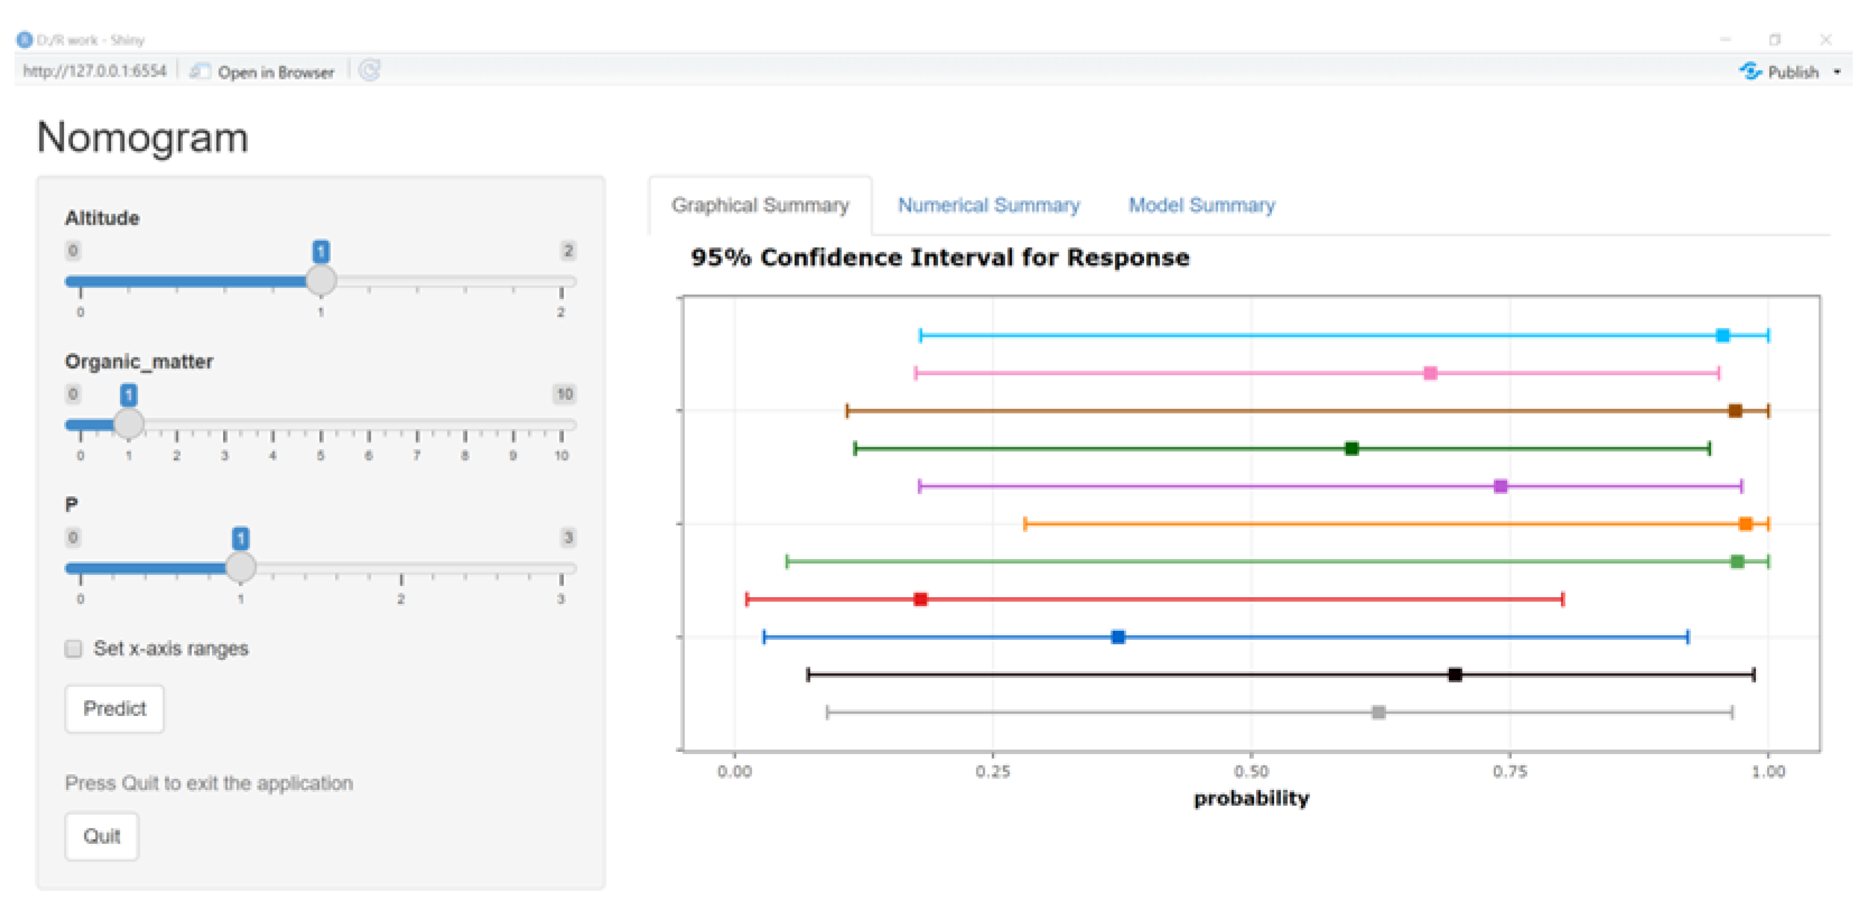This screenshot has height=916, width=1869.
Task: Select the Graphical Summary tab
Action: 759,206
